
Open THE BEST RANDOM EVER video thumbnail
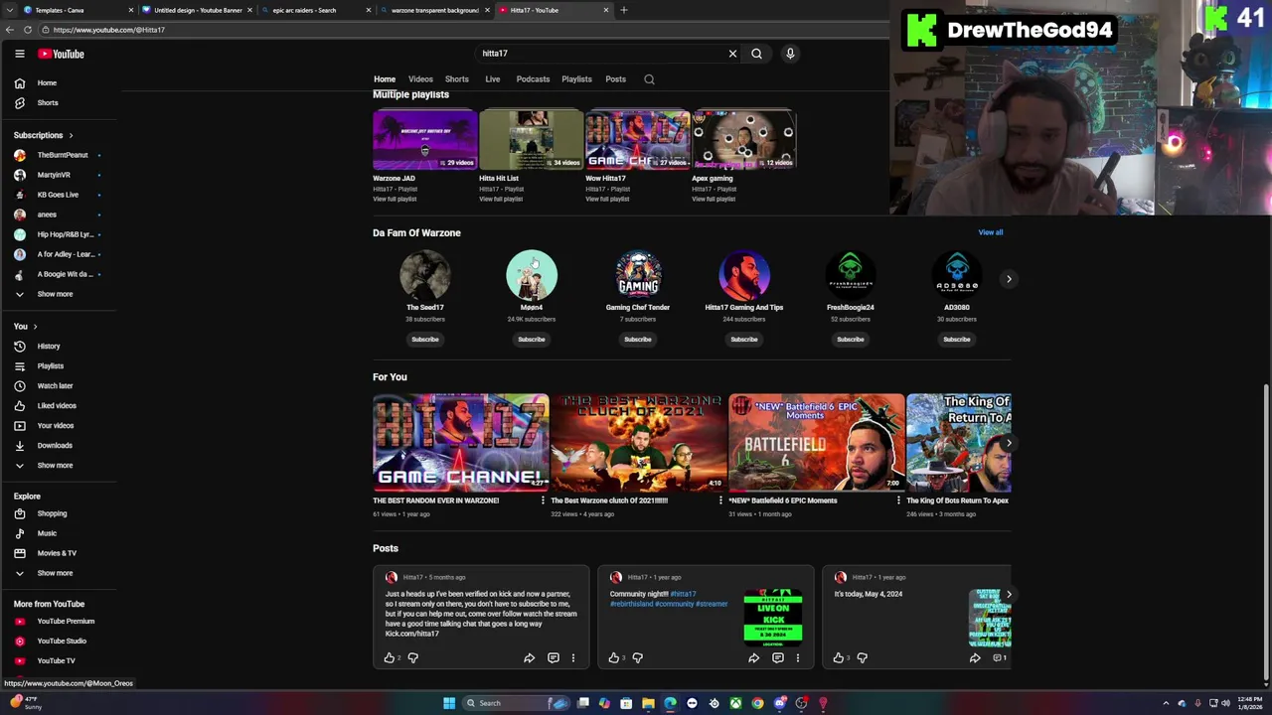(x=461, y=443)
